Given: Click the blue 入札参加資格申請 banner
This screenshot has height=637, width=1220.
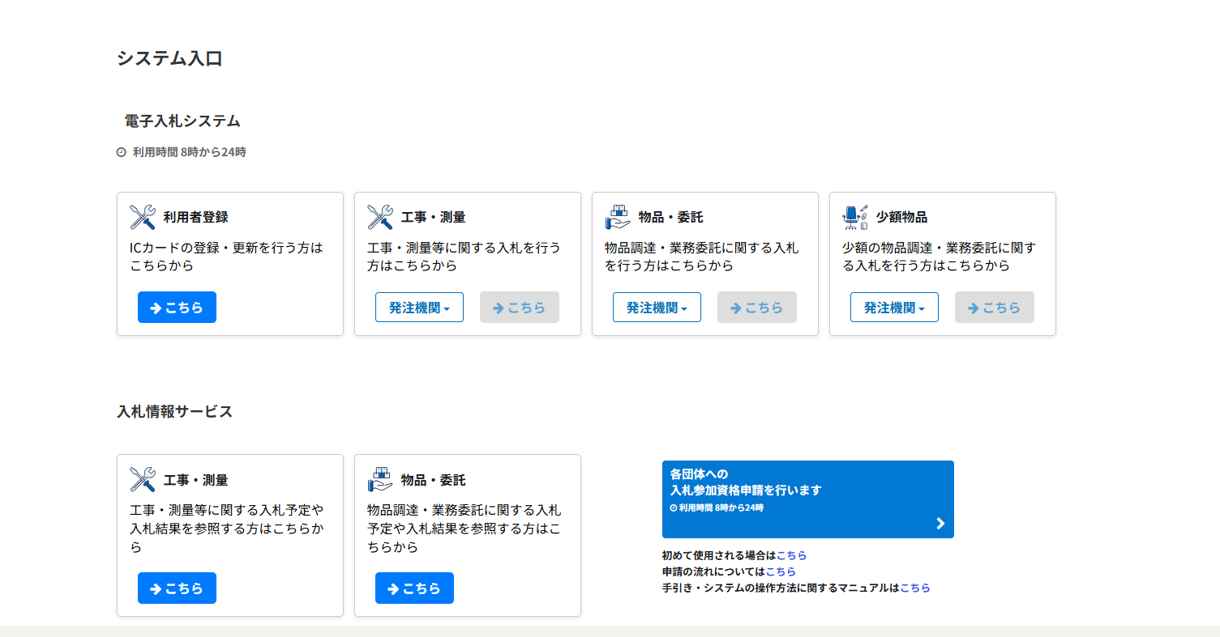Looking at the screenshot, I should coord(808,499).
